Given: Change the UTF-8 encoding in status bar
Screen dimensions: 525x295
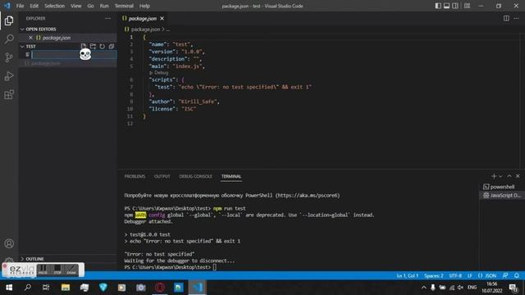Looking at the screenshot, I should click(455, 275).
